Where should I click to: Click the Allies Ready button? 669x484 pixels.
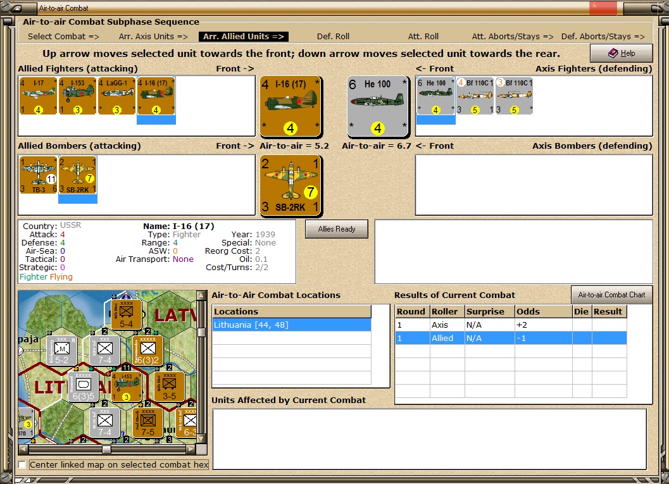[x=337, y=229]
